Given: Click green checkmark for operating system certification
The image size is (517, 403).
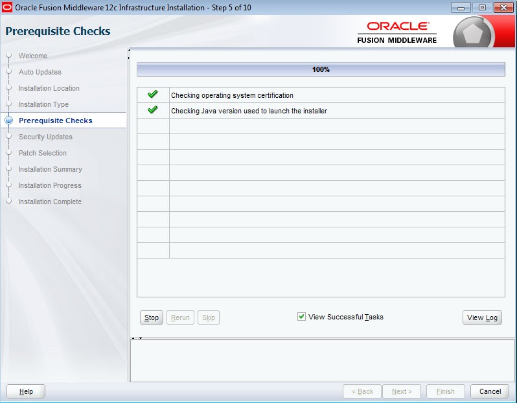Looking at the screenshot, I should (x=153, y=95).
